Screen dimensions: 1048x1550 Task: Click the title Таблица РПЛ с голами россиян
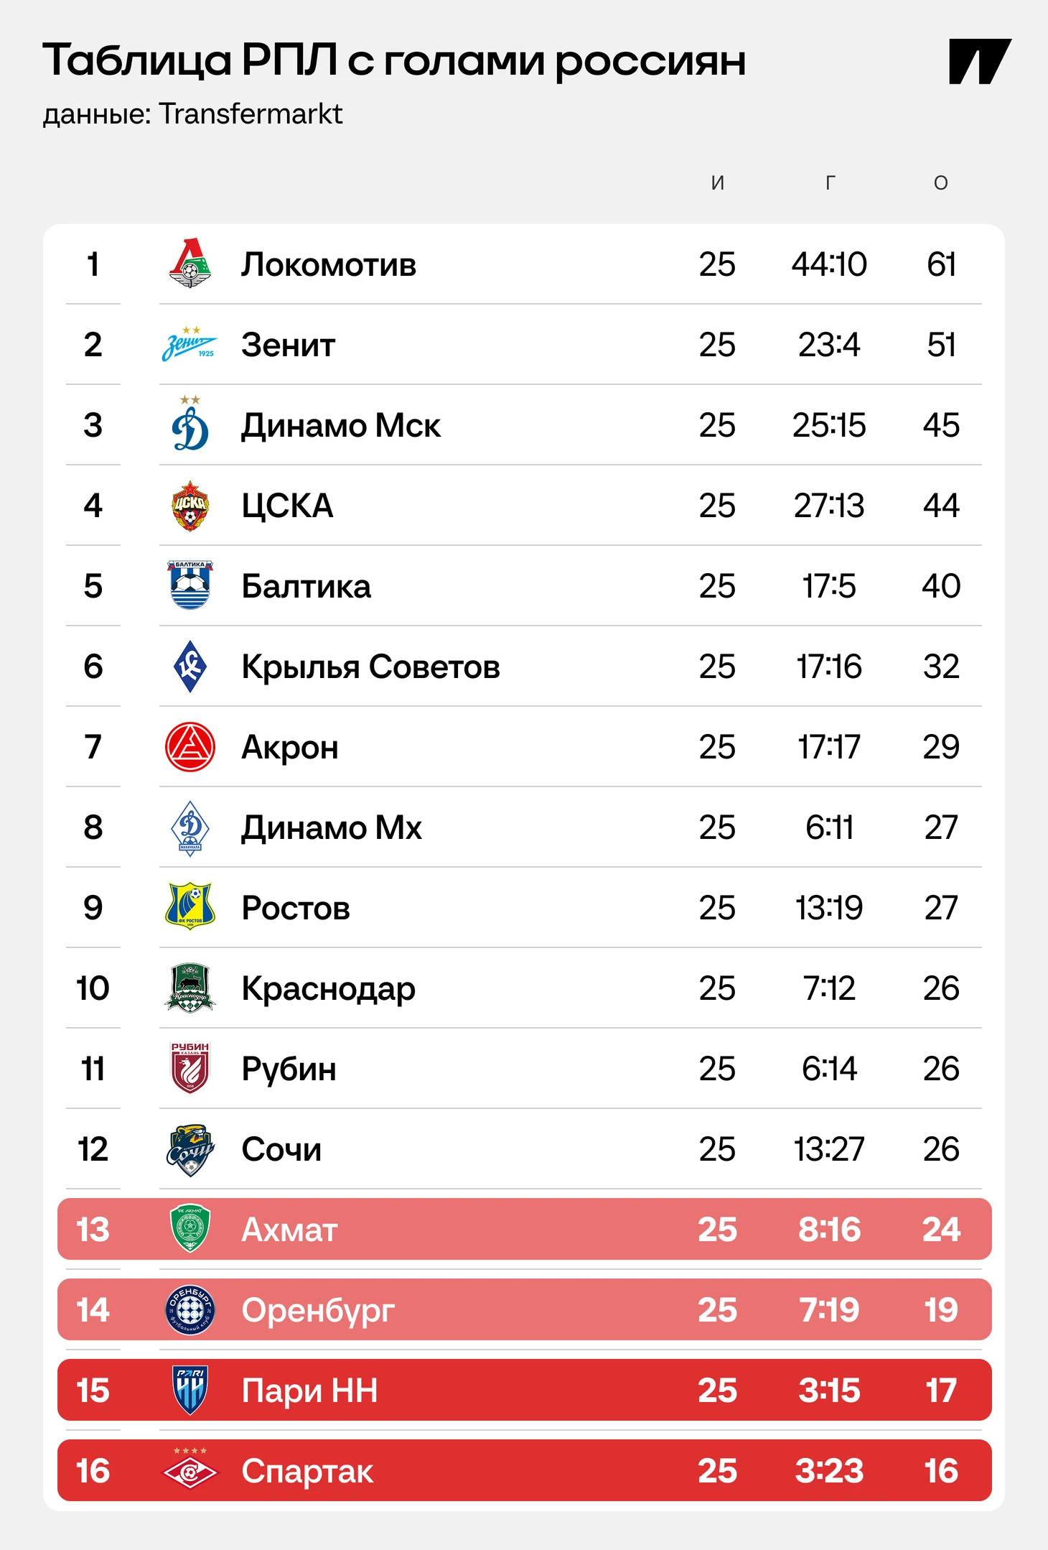pos(394,60)
